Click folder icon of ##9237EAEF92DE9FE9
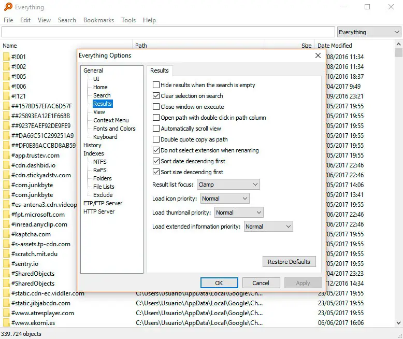403x339 pixels. coord(6,126)
